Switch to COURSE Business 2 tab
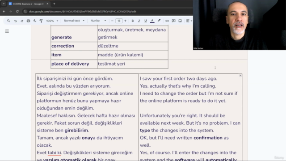Image resolution: width=286 pixels, height=161 pixels. (x=28, y=4)
